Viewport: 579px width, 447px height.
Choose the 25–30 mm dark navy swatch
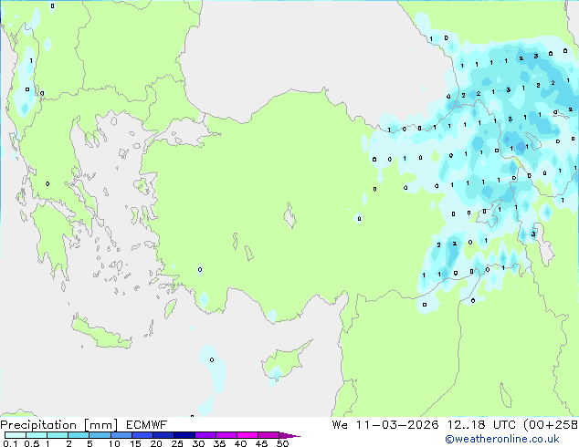tap(184, 435)
